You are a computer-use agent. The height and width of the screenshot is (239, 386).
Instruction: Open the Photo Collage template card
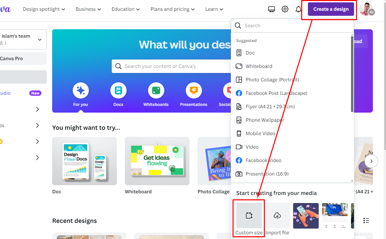[214, 161]
